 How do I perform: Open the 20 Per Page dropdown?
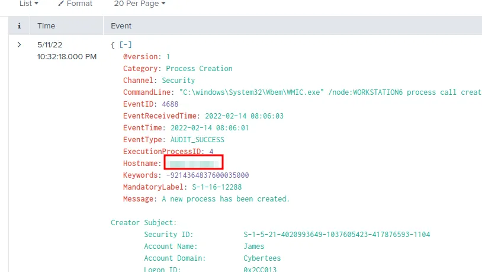pos(140,4)
